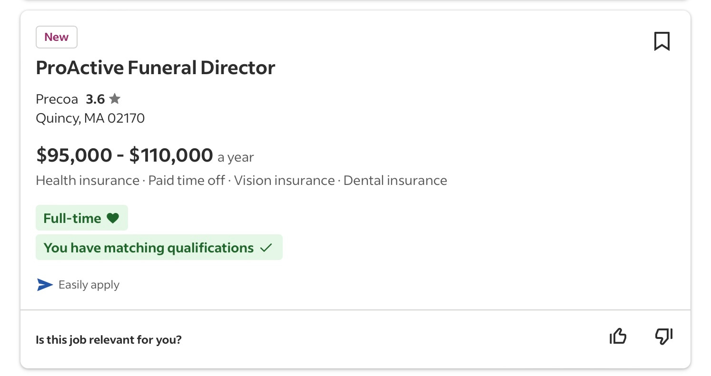Click the $95,000 - $110,000 salary text
The height and width of the screenshot is (376, 711).
[x=125, y=155]
